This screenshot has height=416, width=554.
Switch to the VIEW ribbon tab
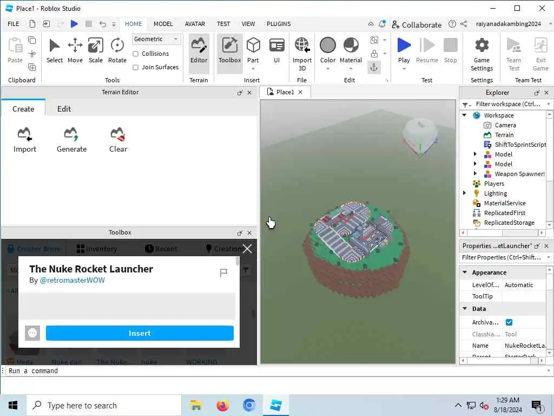248,24
